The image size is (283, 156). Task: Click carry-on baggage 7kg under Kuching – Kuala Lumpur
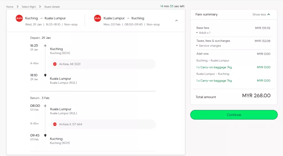pos(214,67)
